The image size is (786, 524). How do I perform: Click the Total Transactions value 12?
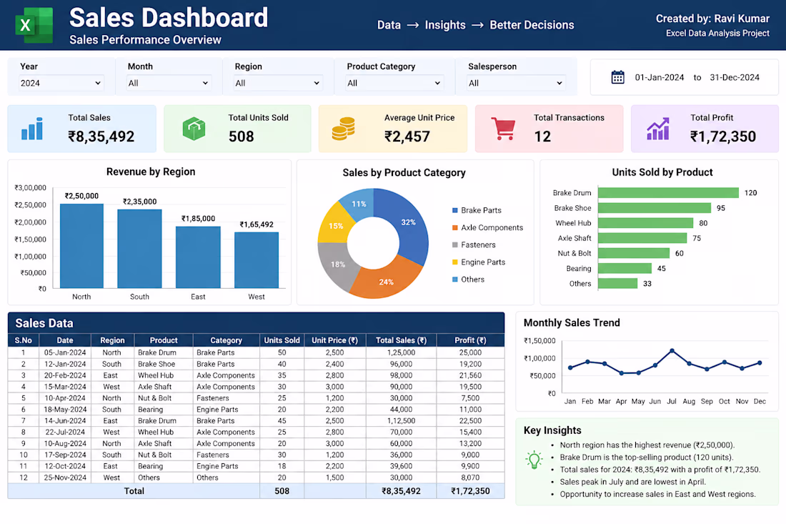click(542, 137)
